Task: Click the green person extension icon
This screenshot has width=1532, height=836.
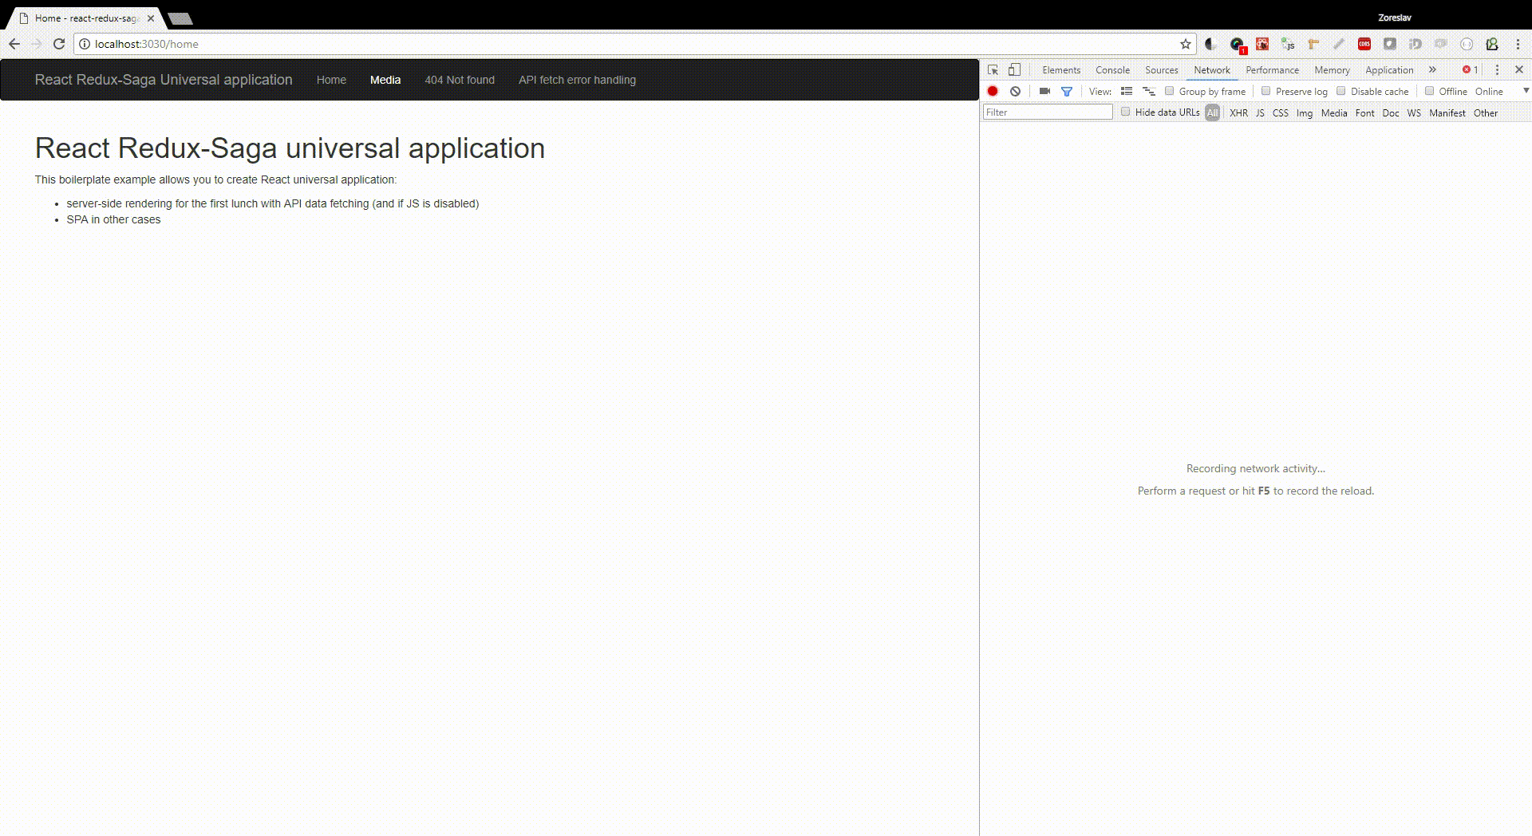Action: (x=1492, y=44)
